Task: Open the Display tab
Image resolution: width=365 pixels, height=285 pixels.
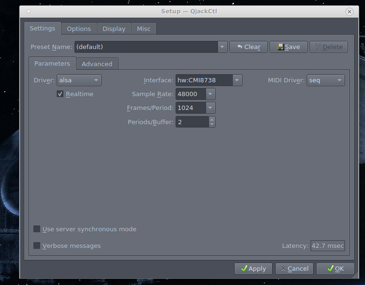Action: click(114, 29)
